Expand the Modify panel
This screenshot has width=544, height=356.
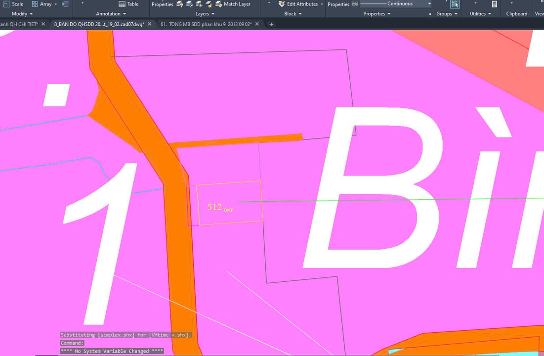pyautogui.click(x=22, y=14)
